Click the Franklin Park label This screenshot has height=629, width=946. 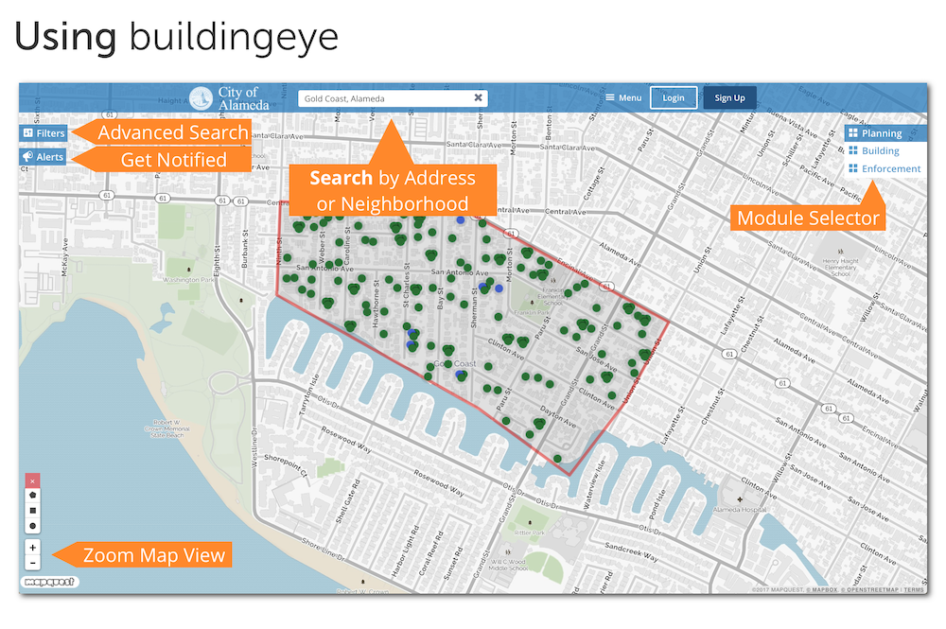pos(531,312)
